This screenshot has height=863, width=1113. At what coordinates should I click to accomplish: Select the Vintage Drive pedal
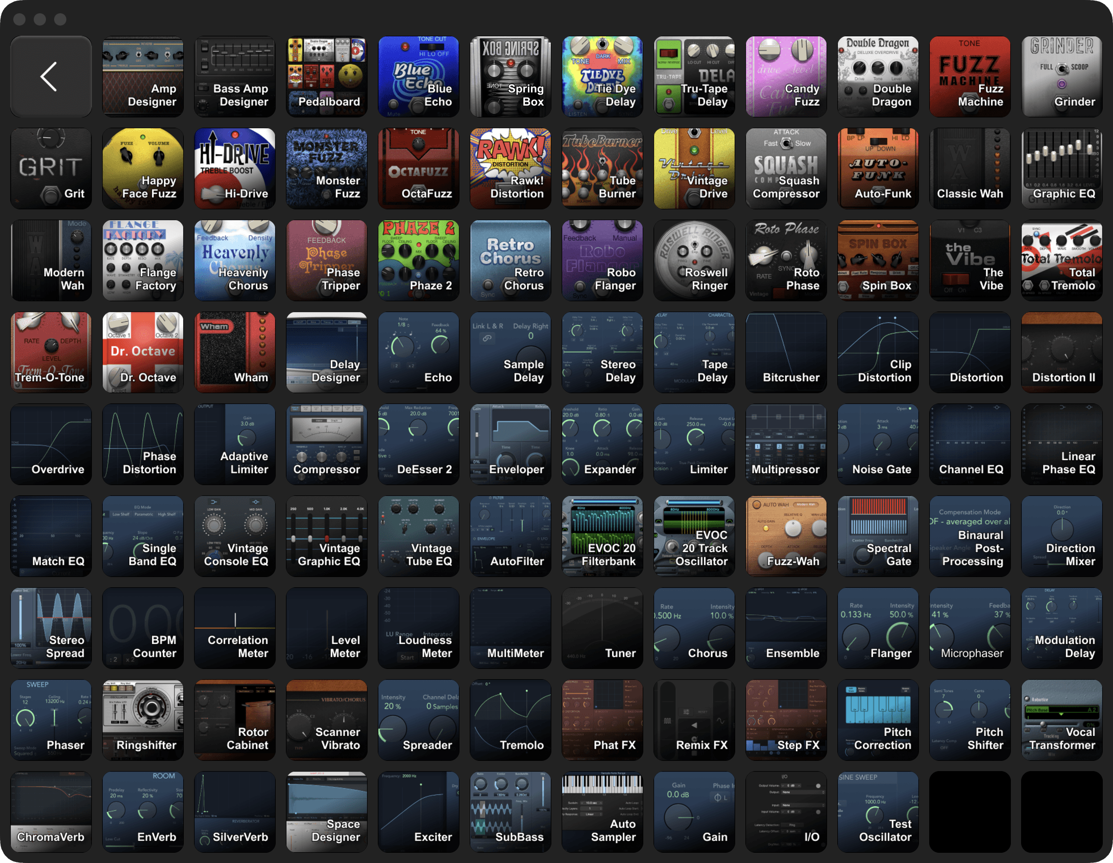pyautogui.click(x=694, y=169)
